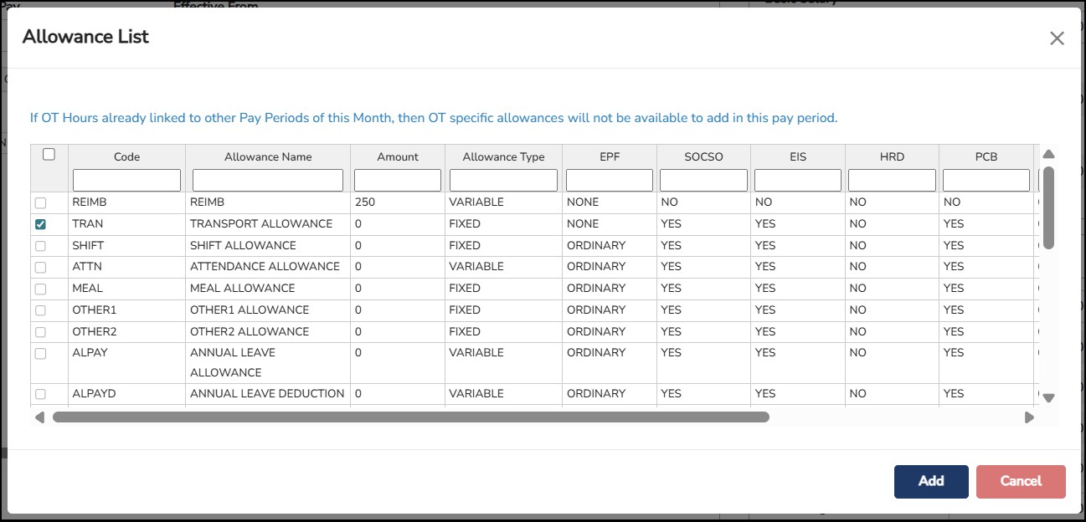Click the Allowance Type filter field
Viewport: 1086px width, 522px height.
pos(503,180)
